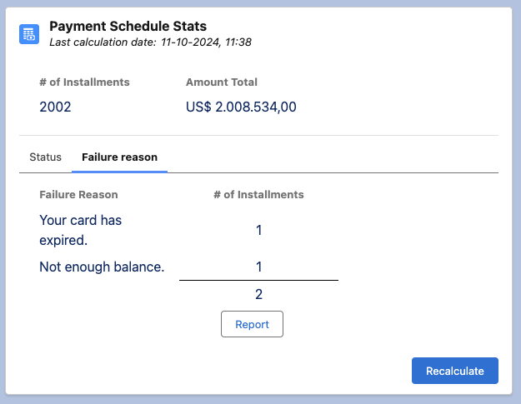Click the divider line above the total

pyautogui.click(x=258, y=281)
